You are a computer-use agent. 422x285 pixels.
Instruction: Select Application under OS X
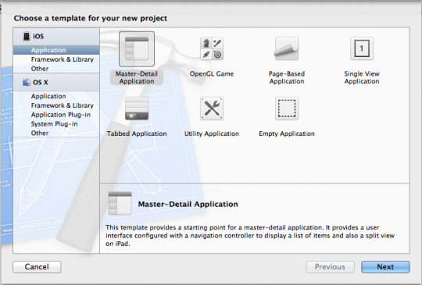click(x=56, y=96)
